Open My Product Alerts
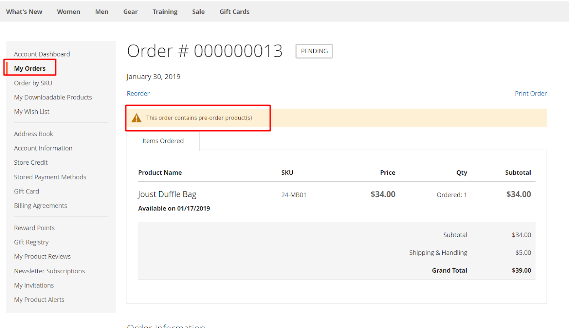 (39, 300)
